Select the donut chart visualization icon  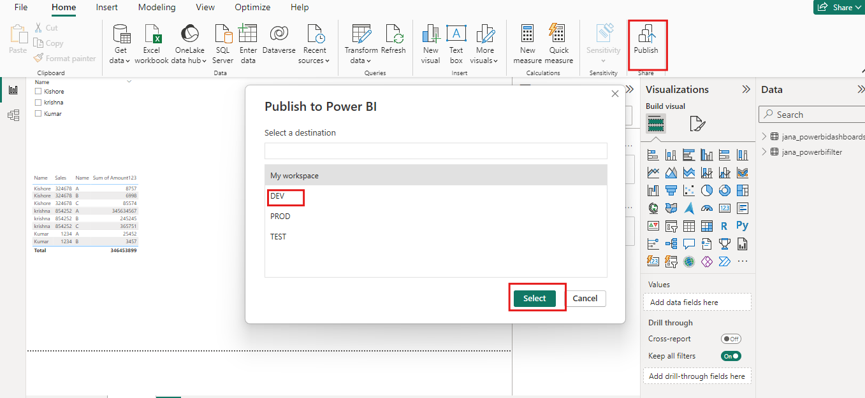pos(724,190)
